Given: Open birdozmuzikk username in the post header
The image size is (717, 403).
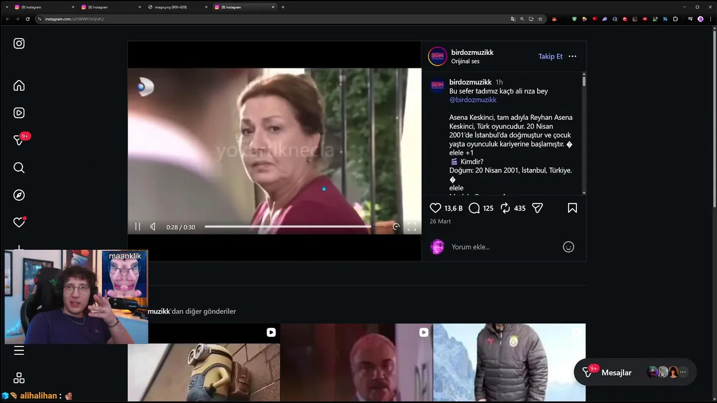Looking at the screenshot, I should pos(472,53).
